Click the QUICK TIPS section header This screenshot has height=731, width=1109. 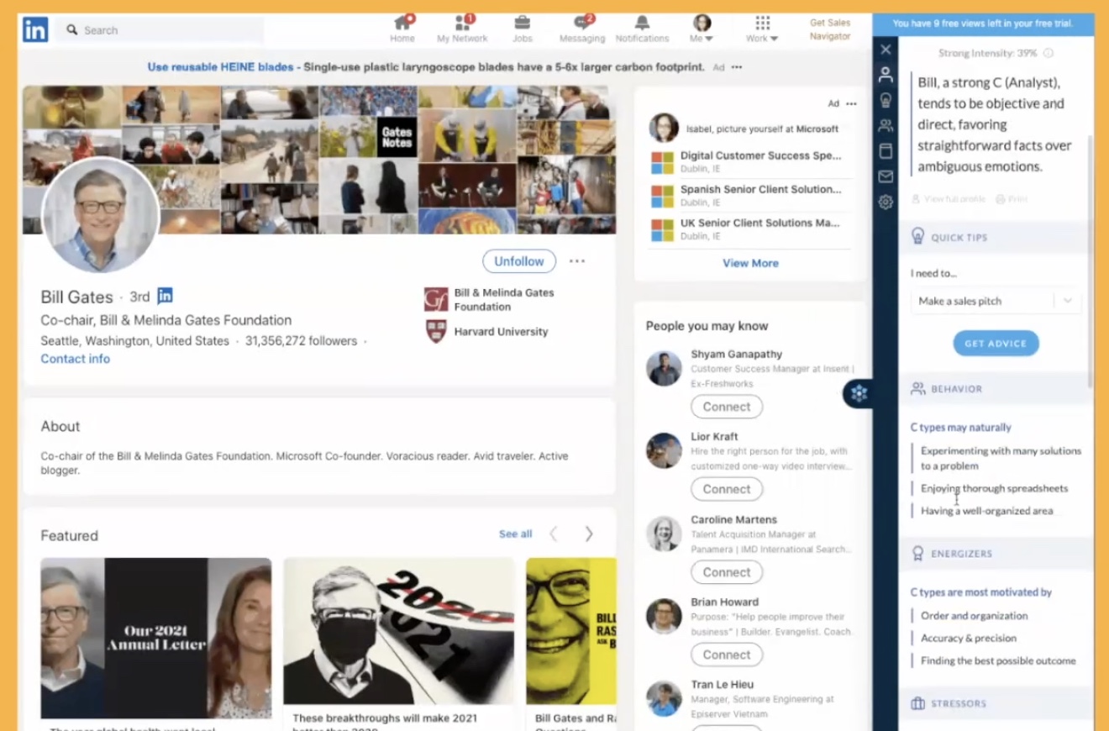[x=996, y=238]
